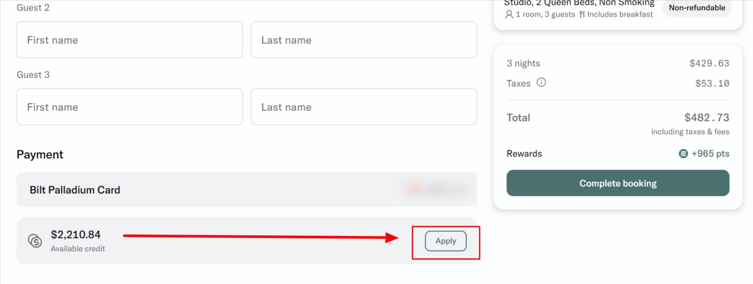
Task: Click the blurred card number on the Bilt card row
Action: pos(436,189)
